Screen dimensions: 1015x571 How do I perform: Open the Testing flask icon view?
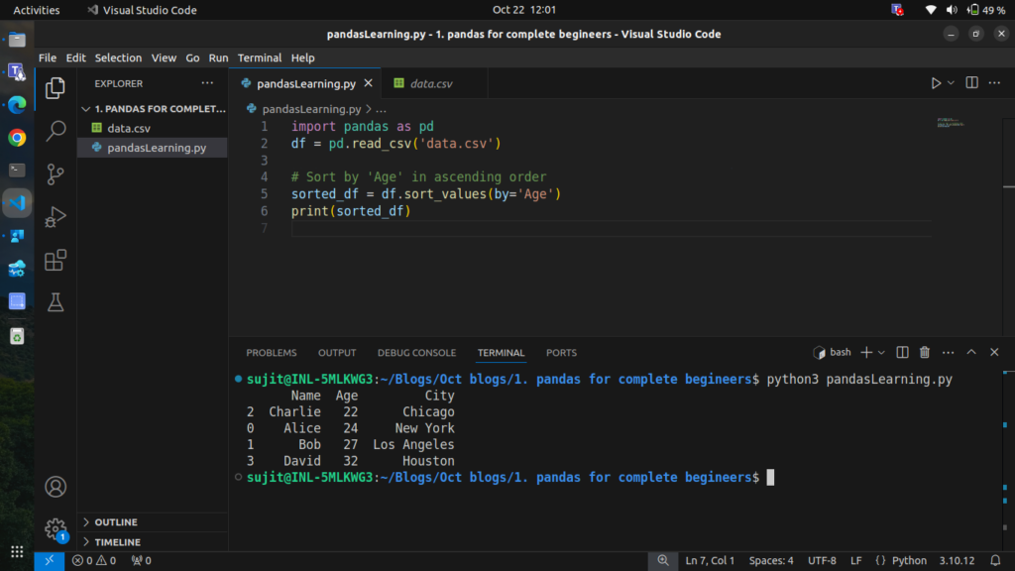point(56,303)
